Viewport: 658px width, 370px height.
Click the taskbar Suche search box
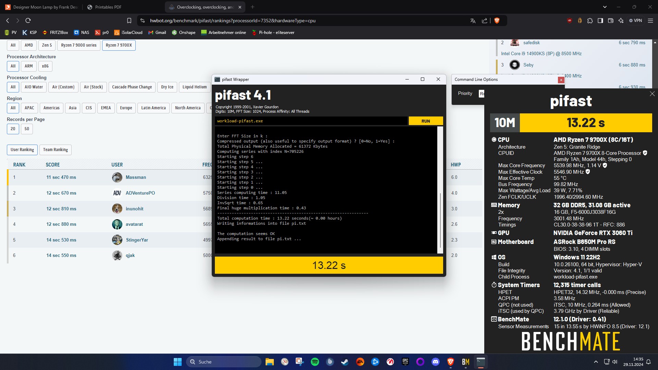coord(223,362)
